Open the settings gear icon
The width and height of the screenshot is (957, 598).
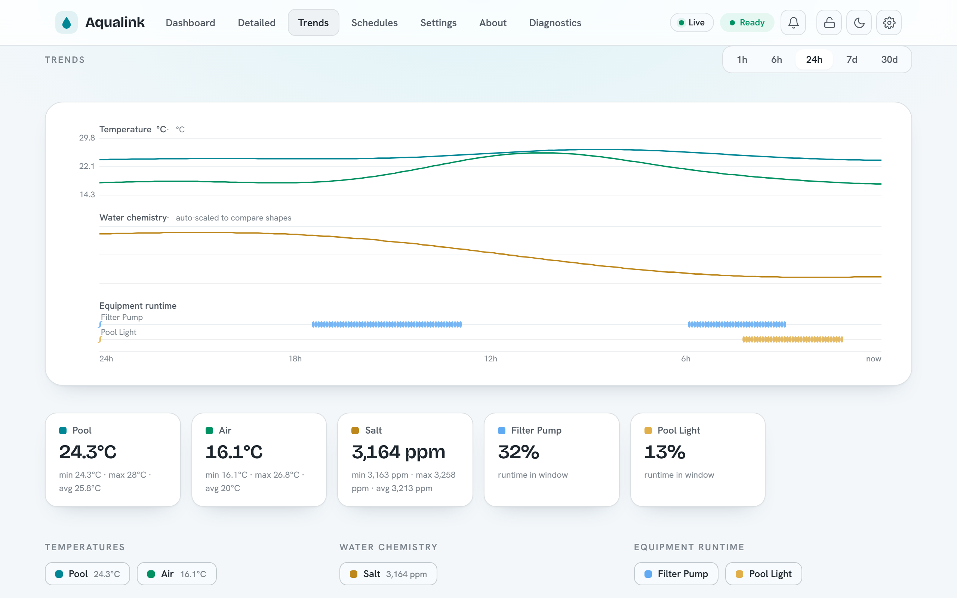(x=889, y=22)
